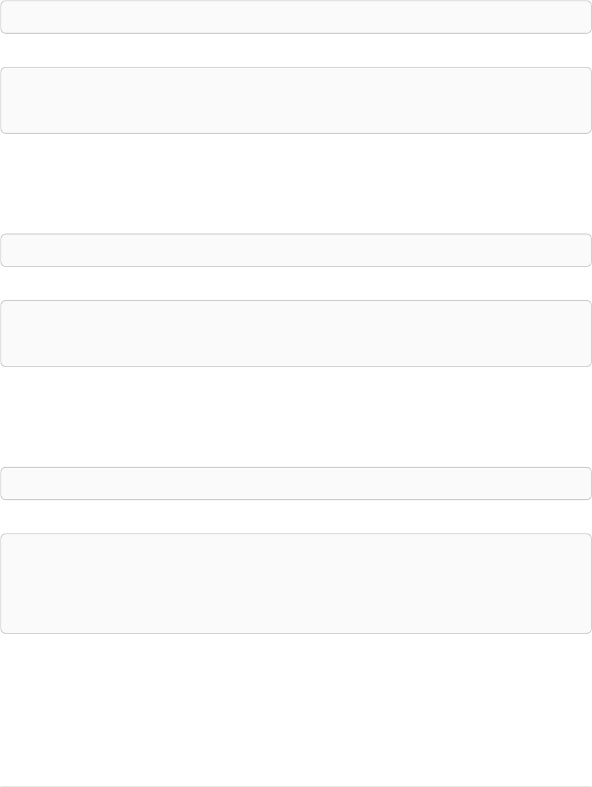Click inside the first multi-line empty box
This screenshot has width=592, height=787.
click(x=296, y=100)
